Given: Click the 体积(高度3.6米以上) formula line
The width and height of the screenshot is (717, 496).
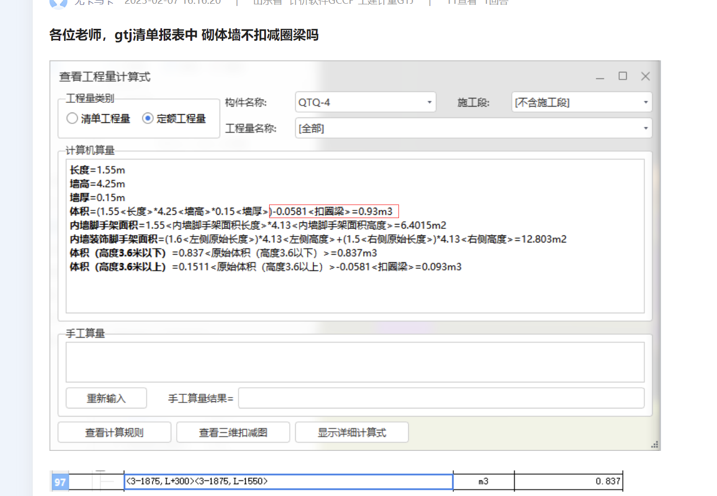Looking at the screenshot, I should [266, 266].
